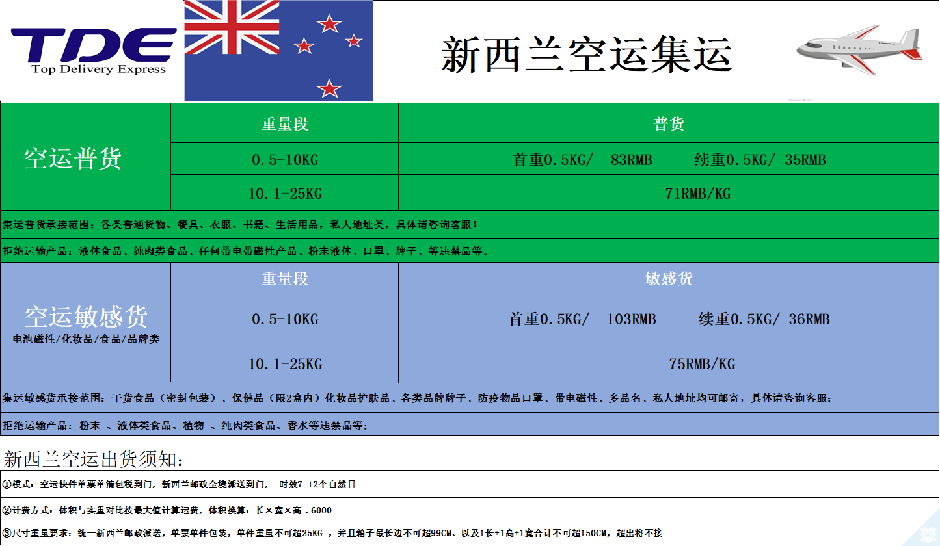Click the TDE Top Delivery Express logo
The image size is (940, 546).
click(93, 51)
